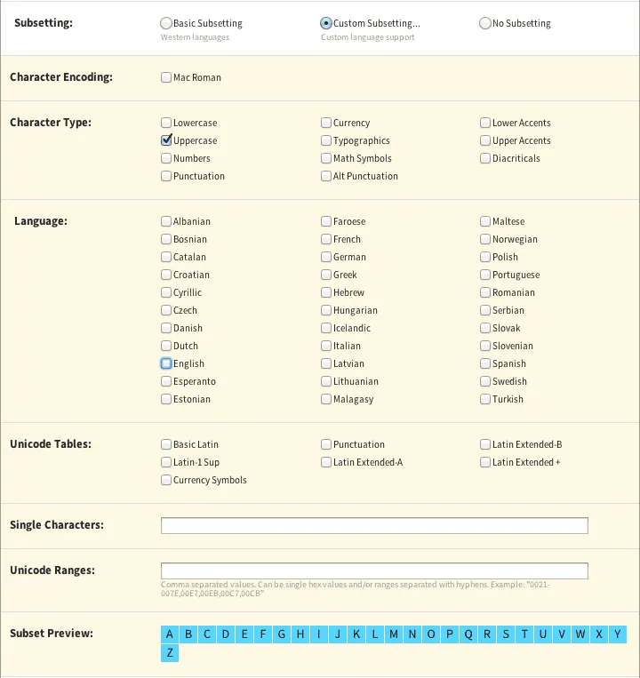
Task: Select the Cyrillic language checkbox
Action: click(x=166, y=293)
